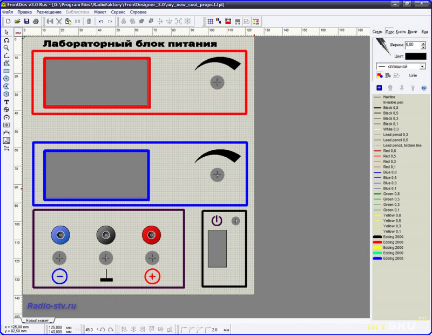Save the project using the floppy disk icon
This screenshot has width=432, height=335.
coord(26,22)
